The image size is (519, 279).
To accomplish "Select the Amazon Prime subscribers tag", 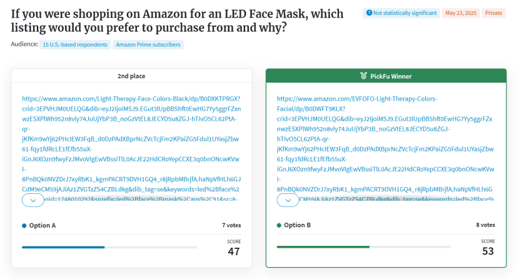I will [148, 44].
